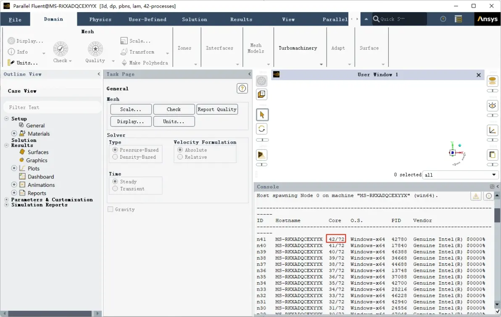
Task: Expand Parameters & Customization node
Action: [x=6, y=199]
